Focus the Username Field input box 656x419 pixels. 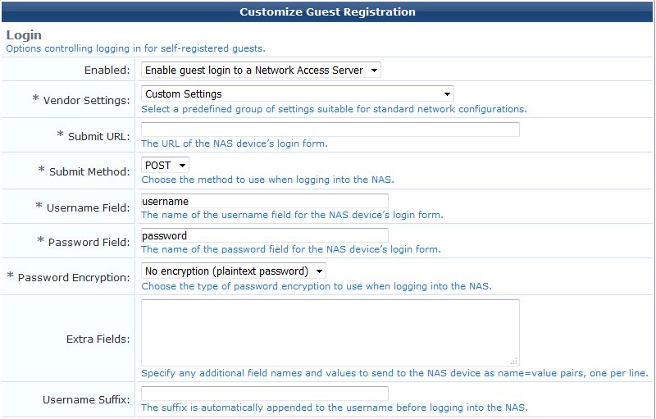pos(264,202)
